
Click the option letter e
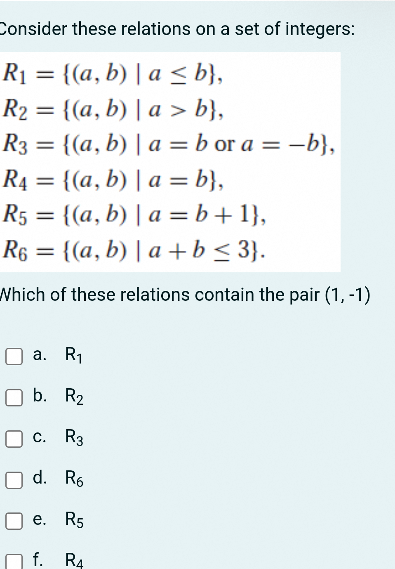coord(38,520)
